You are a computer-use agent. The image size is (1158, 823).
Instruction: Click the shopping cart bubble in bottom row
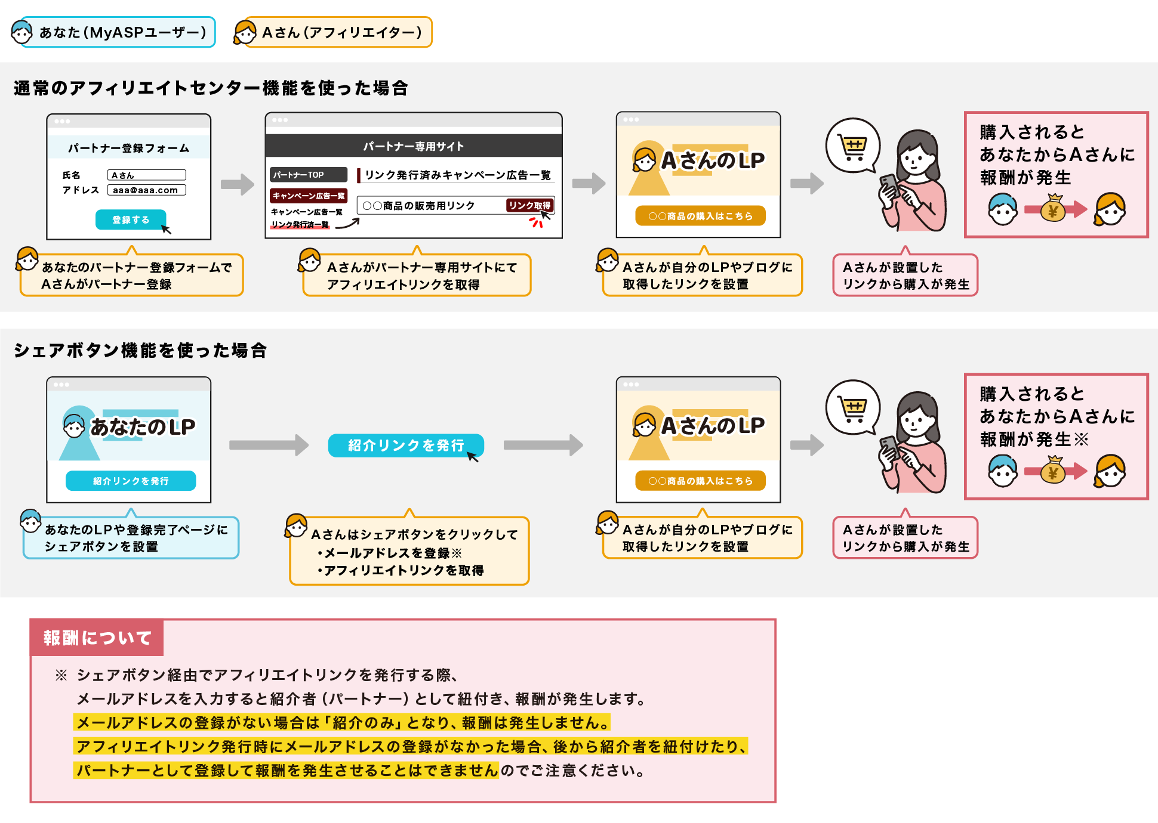pos(853,408)
